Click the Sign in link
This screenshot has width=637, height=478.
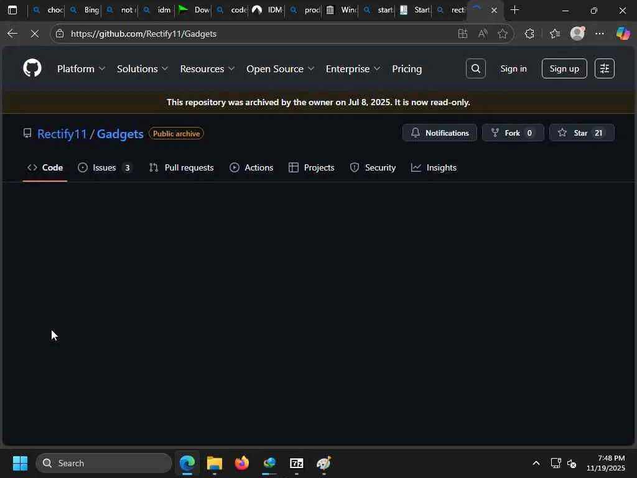click(x=513, y=68)
